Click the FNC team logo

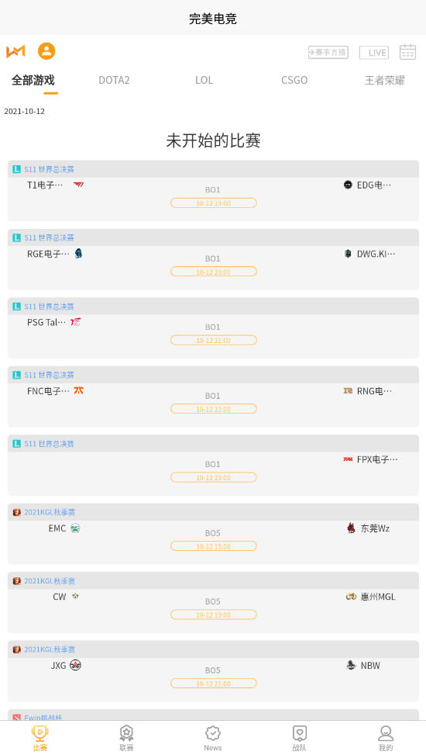pyautogui.click(x=79, y=391)
